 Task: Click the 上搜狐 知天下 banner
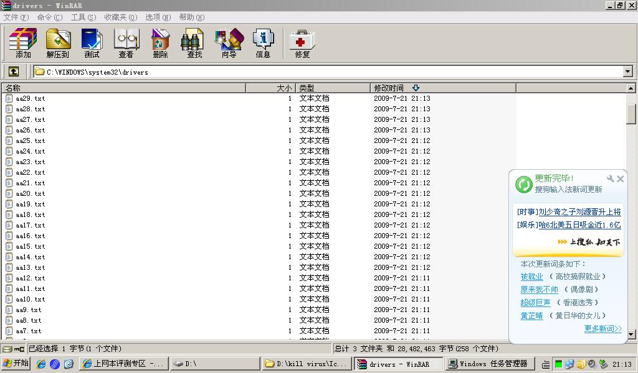point(589,242)
